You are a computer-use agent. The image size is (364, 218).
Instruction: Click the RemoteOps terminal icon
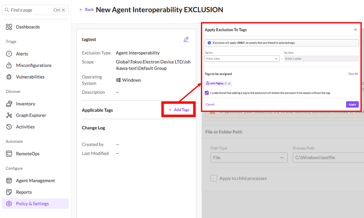(9, 154)
